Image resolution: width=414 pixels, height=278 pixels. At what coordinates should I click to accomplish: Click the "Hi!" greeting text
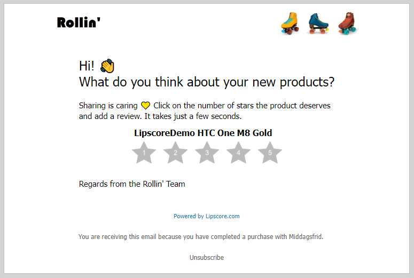click(87, 66)
